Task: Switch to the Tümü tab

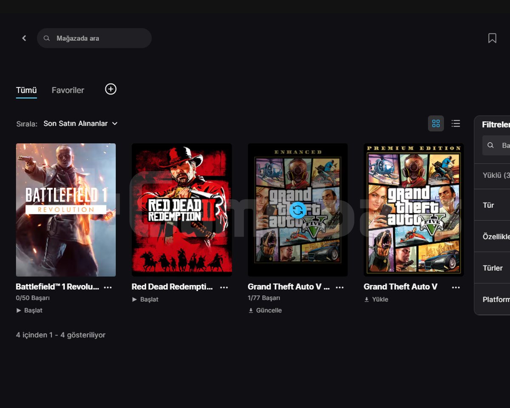Action: pos(26,90)
